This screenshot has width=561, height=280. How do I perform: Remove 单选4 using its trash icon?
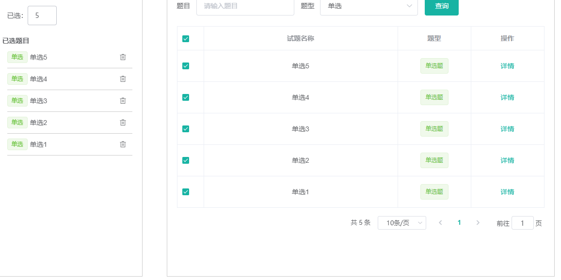point(123,79)
